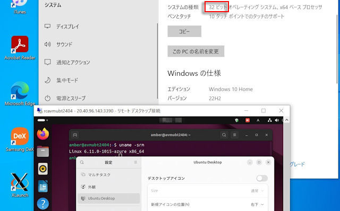Click the コピー button

tap(184, 31)
